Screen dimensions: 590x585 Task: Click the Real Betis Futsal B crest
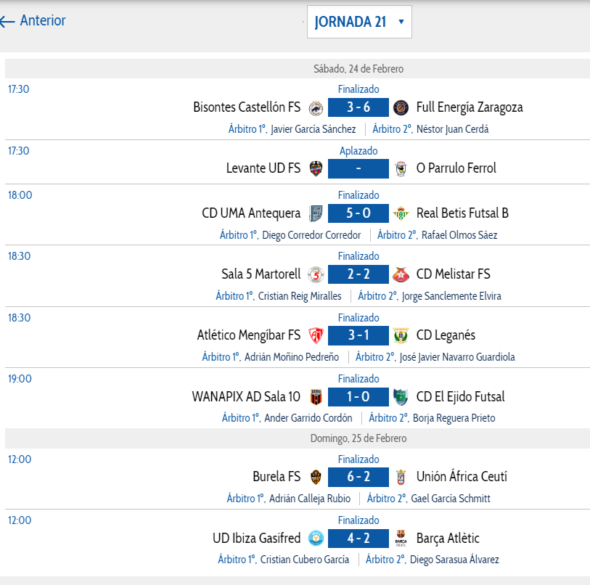[401, 213]
